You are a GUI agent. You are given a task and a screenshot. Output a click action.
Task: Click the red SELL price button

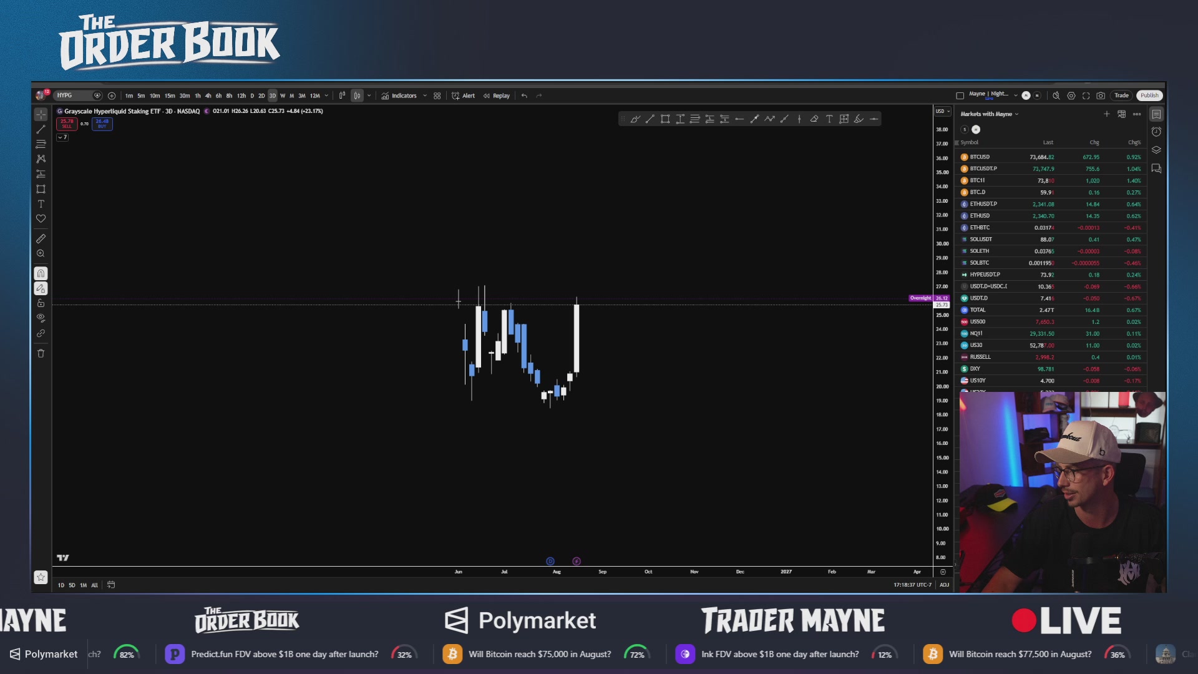67,124
